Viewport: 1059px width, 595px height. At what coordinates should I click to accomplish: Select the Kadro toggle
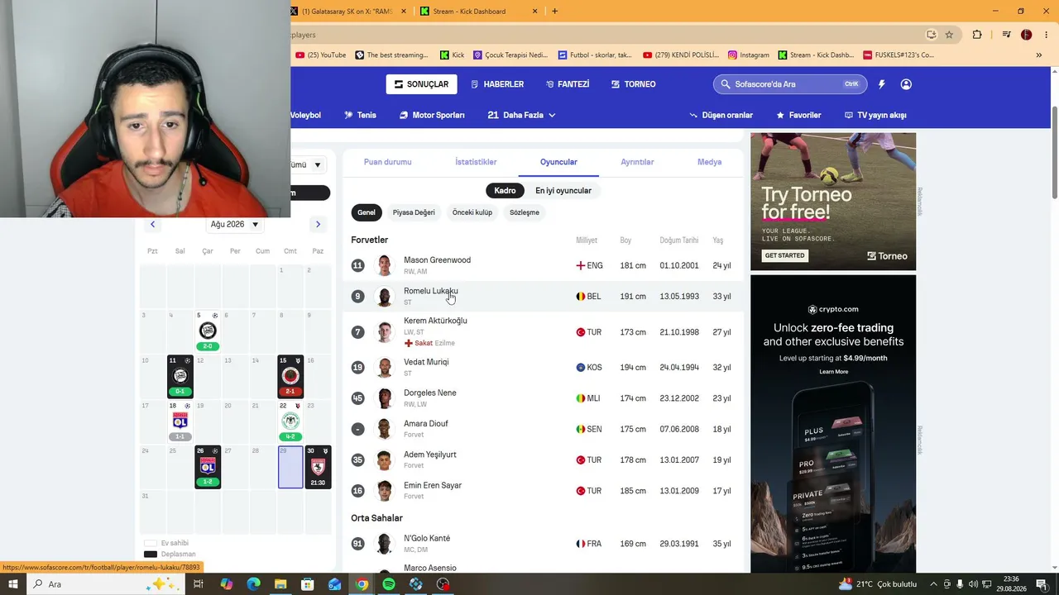505,190
